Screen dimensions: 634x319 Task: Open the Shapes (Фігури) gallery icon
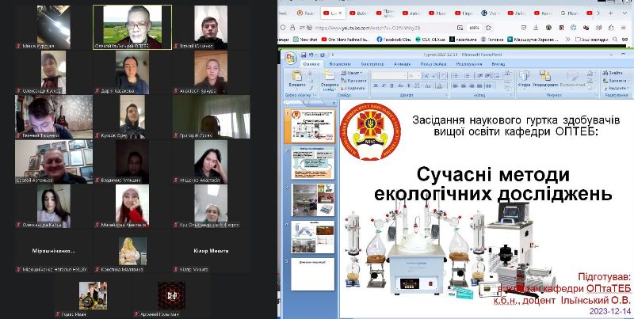[x=525, y=78]
